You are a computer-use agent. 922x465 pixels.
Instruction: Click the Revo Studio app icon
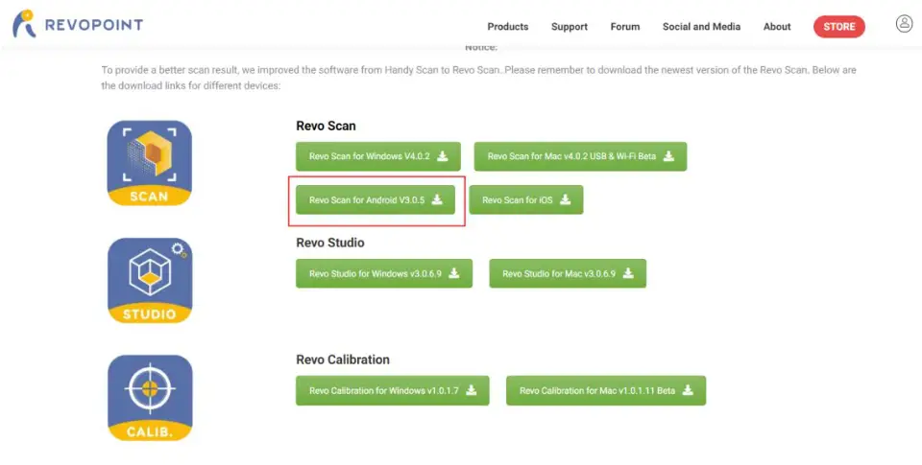[x=149, y=280]
